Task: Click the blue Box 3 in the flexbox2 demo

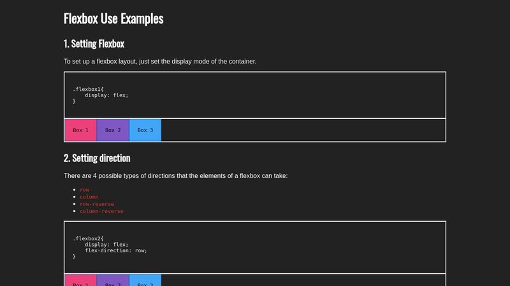Action: click(145, 280)
